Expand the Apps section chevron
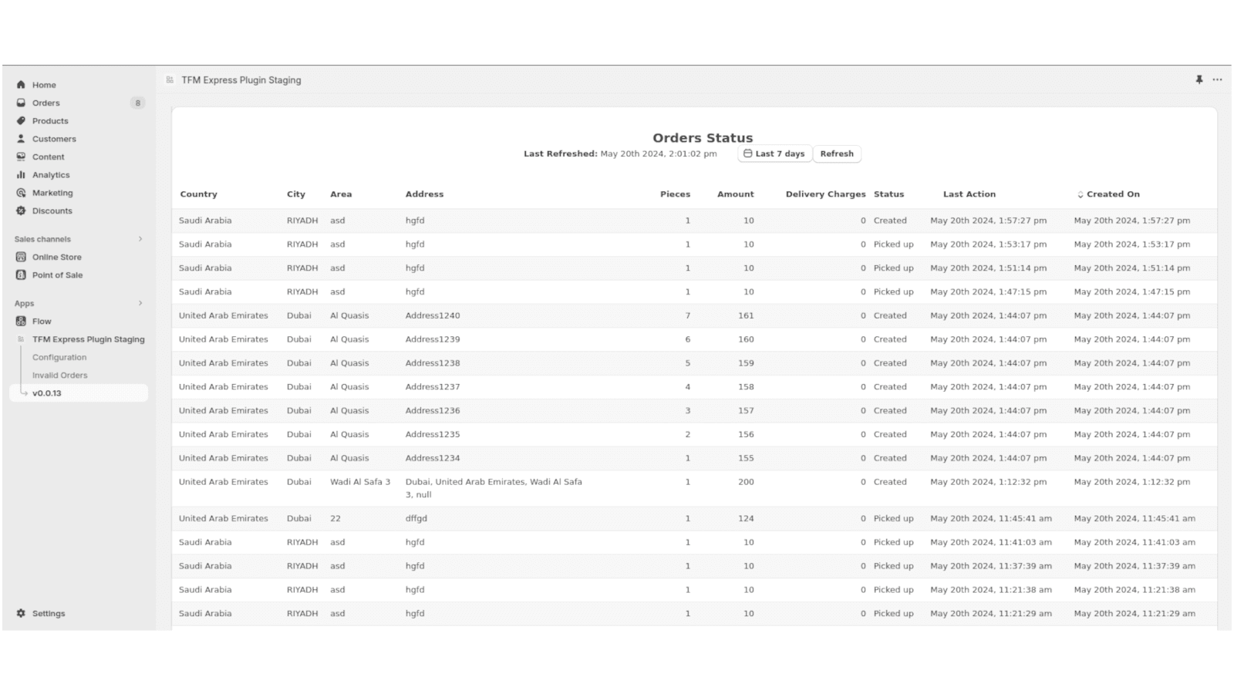Viewport: 1234px width, 694px height. coord(140,303)
